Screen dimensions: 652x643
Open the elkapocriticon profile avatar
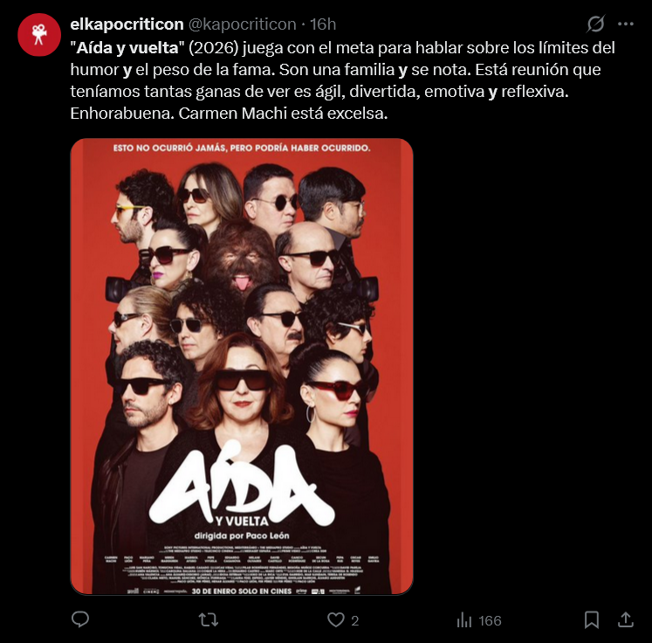39,35
